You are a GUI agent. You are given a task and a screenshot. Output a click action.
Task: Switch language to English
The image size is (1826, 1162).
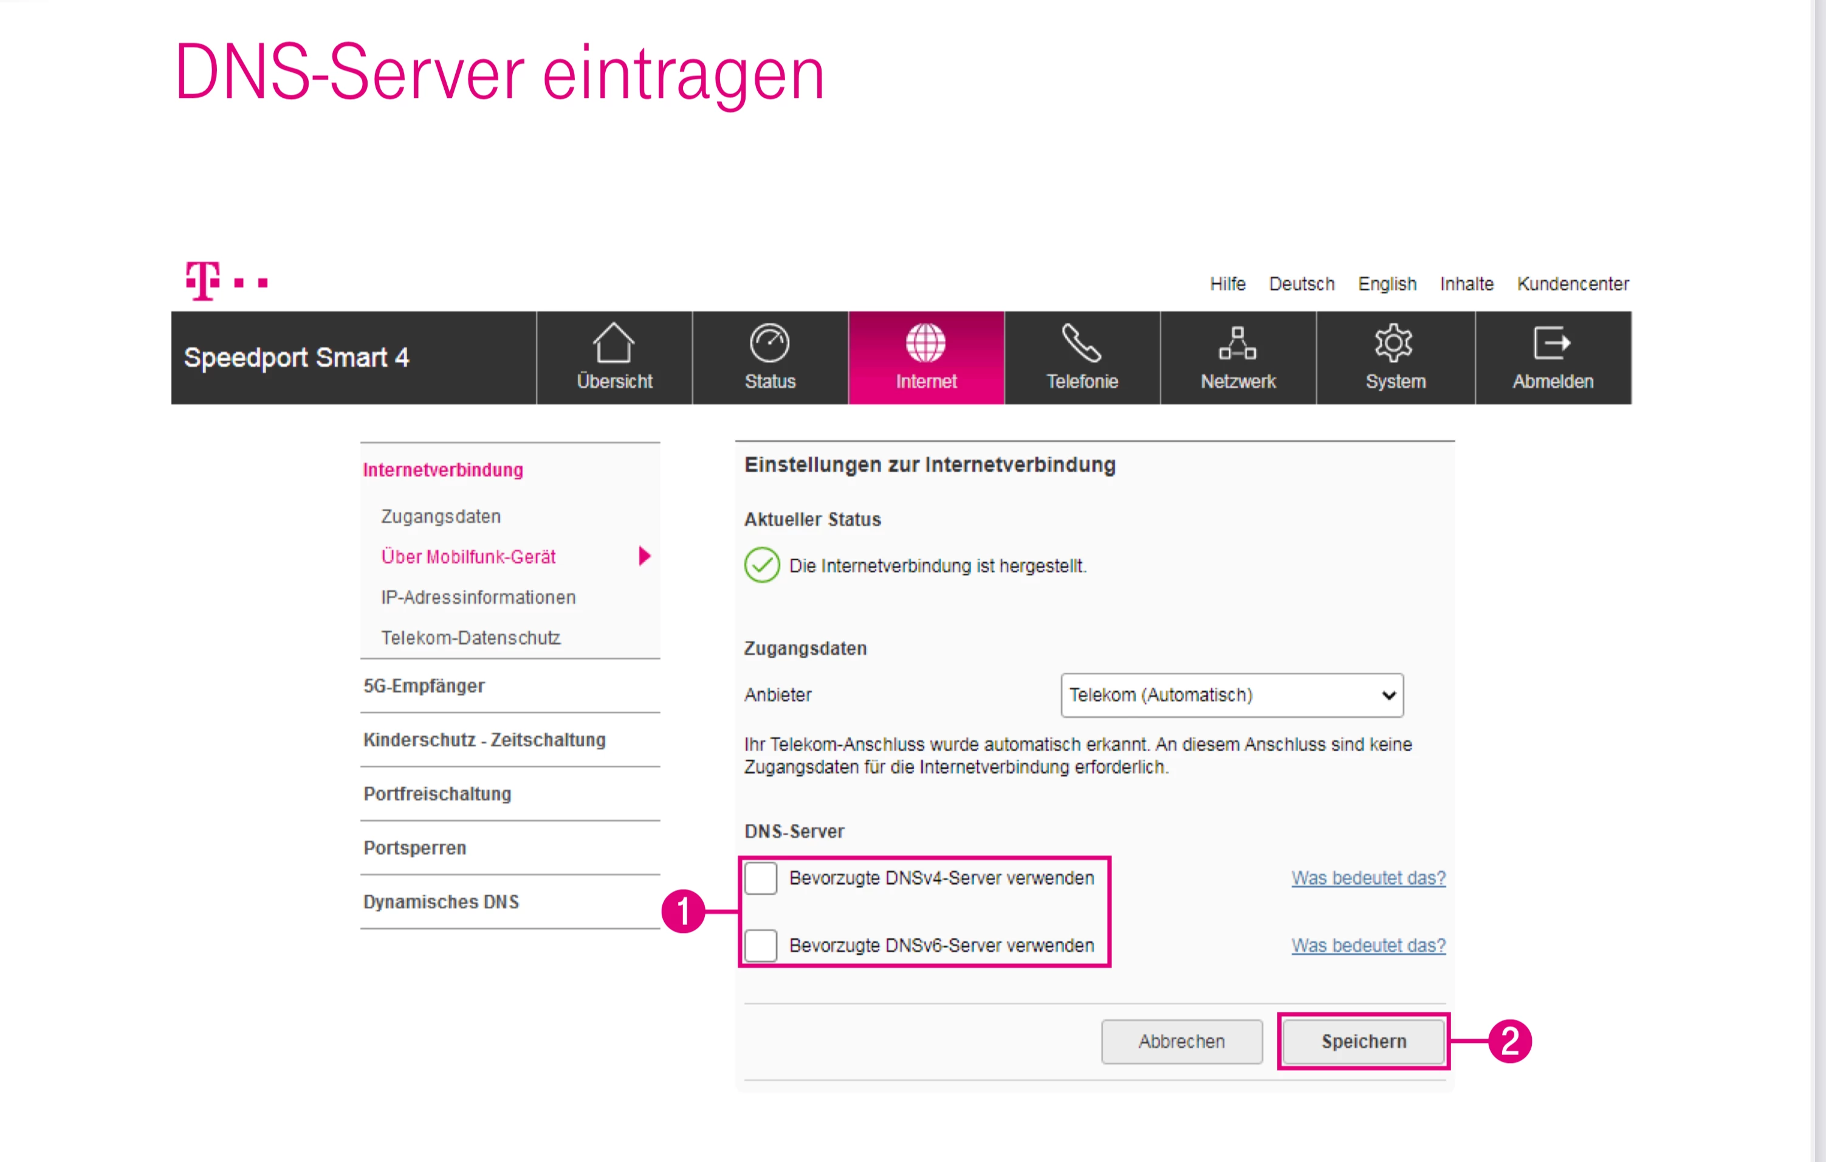tap(1387, 284)
